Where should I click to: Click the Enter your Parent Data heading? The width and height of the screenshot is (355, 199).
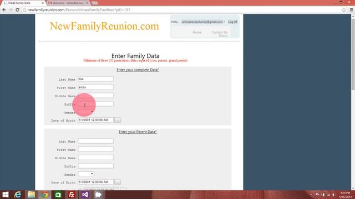(x=138, y=132)
